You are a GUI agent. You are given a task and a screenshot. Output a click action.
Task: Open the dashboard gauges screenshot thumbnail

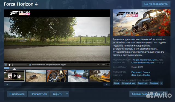click(x=57, y=76)
